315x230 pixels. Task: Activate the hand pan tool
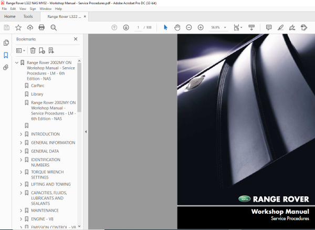click(177, 27)
